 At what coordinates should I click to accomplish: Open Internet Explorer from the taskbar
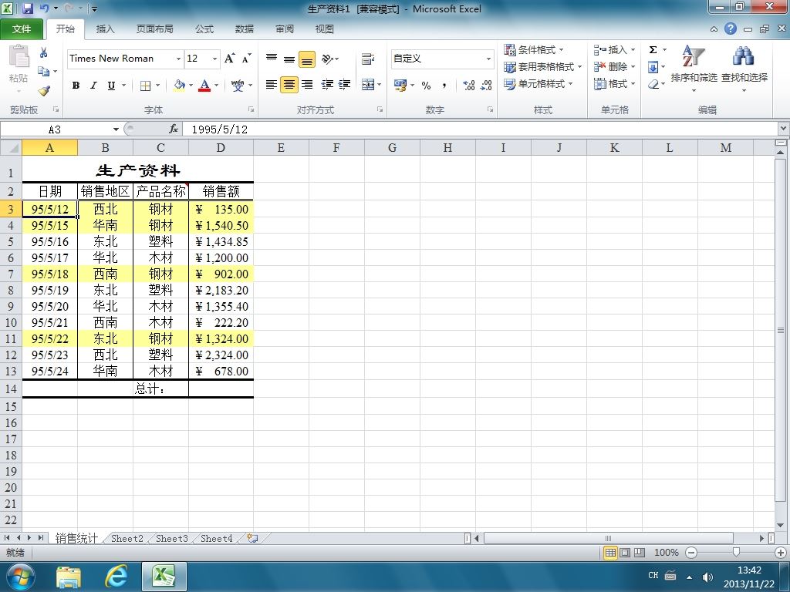coord(116,577)
